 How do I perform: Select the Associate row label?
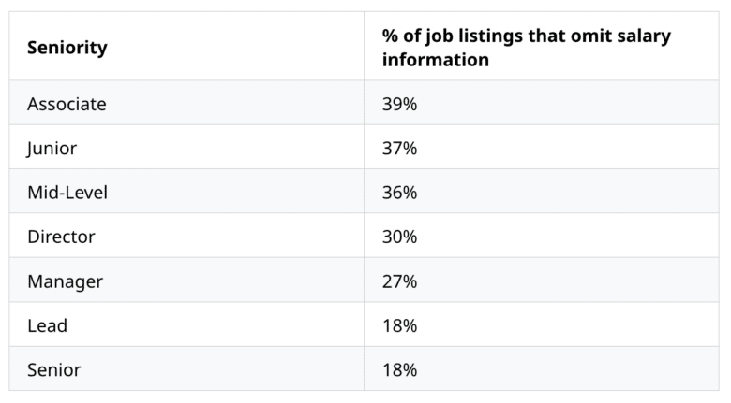(x=67, y=105)
